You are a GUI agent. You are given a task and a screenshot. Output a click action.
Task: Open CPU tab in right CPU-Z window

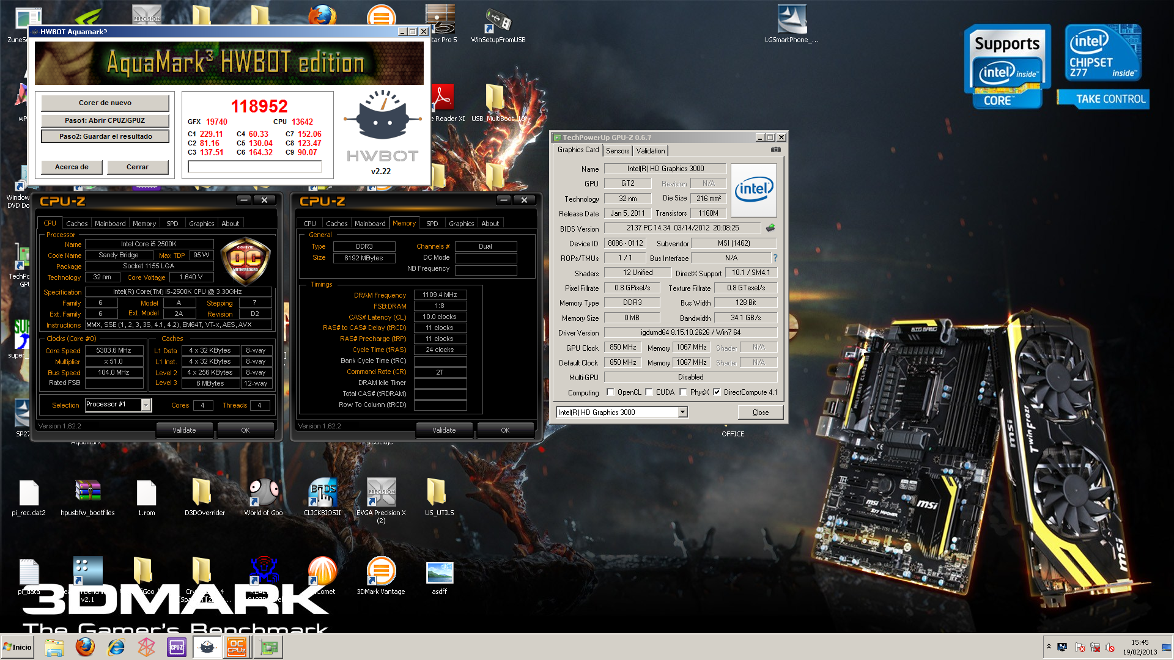[310, 224]
